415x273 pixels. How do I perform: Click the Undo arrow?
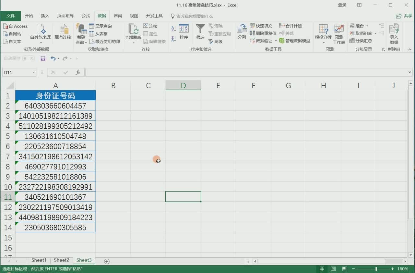coord(53,58)
